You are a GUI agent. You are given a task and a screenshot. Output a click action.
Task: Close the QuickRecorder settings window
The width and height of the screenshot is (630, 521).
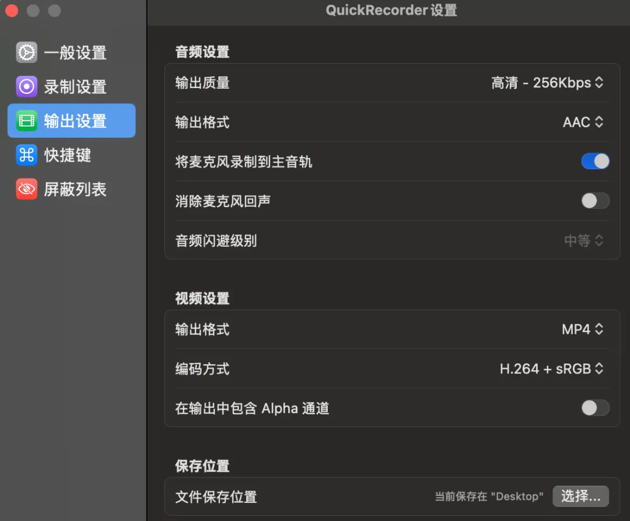pos(12,11)
